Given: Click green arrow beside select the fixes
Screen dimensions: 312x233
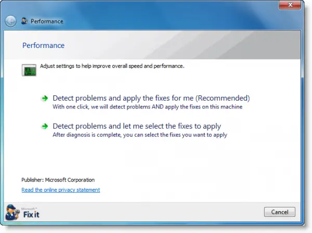Looking at the screenshot, I should coord(45,126).
